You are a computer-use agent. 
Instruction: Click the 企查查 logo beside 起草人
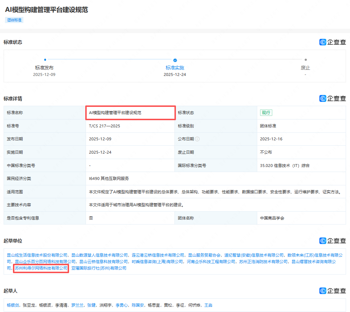pos(332,290)
